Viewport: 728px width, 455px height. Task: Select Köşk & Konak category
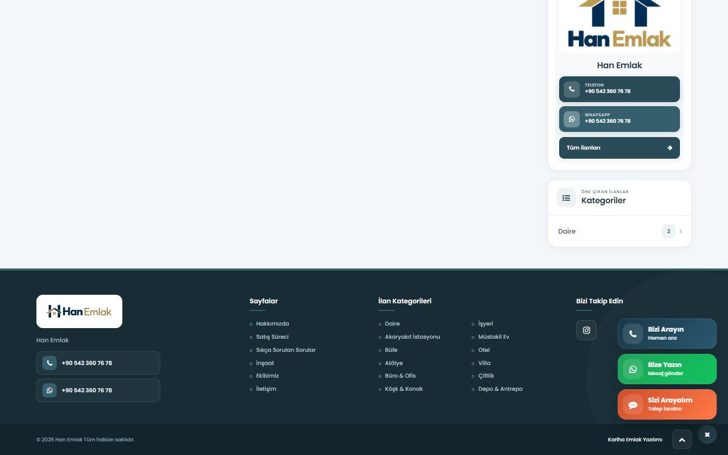404,389
